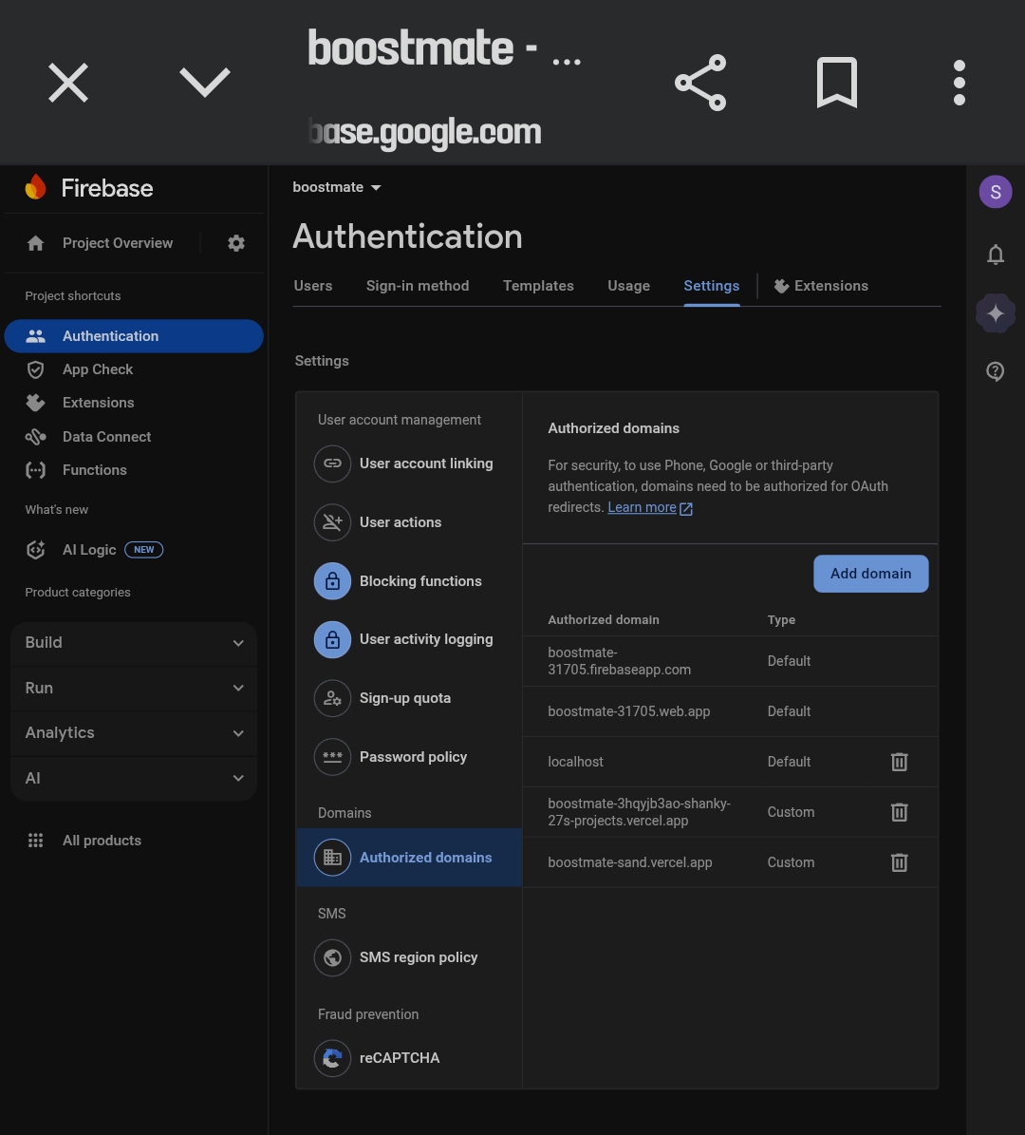Open the boostmate project dropdown
This screenshot has height=1135, width=1025.
336,187
